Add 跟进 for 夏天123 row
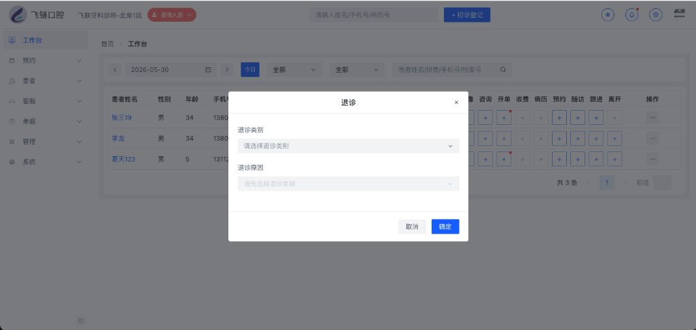696x330 pixels. pyautogui.click(x=596, y=159)
